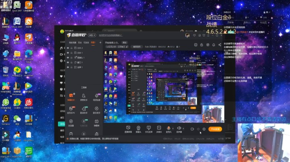
Task: Open the 腾讯QQ desktop icon
Action: [17, 39]
